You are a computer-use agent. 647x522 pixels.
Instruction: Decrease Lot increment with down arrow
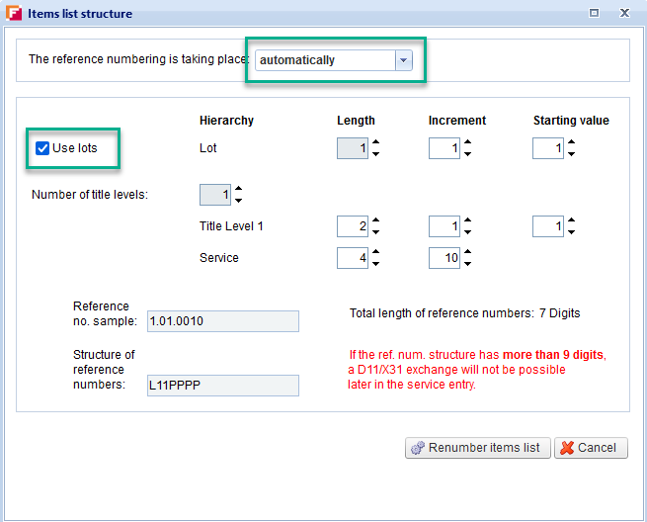click(x=467, y=154)
